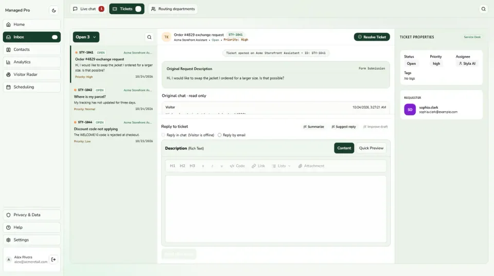Screen dimensions: 494x276
Task: Click Improve draft button
Action: tap(375, 127)
